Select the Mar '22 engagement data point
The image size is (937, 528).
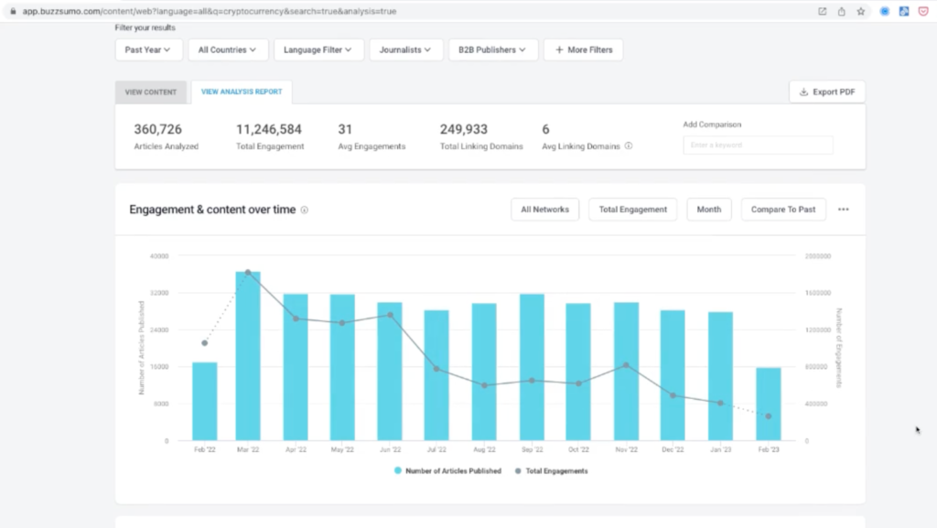pos(248,273)
